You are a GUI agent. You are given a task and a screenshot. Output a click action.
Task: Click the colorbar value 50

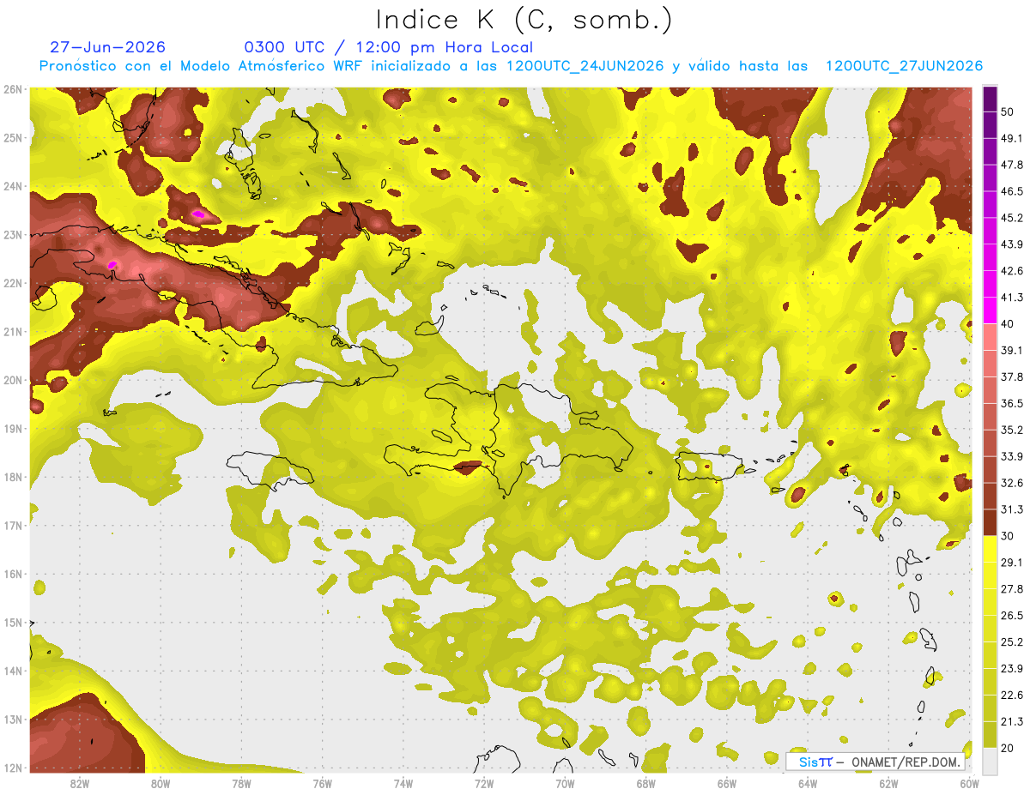coord(1008,111)
